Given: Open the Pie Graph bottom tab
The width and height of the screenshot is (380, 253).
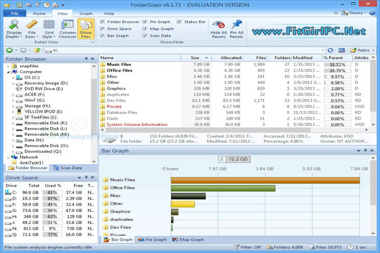Looking at the screenshot, I should point(152,240).
